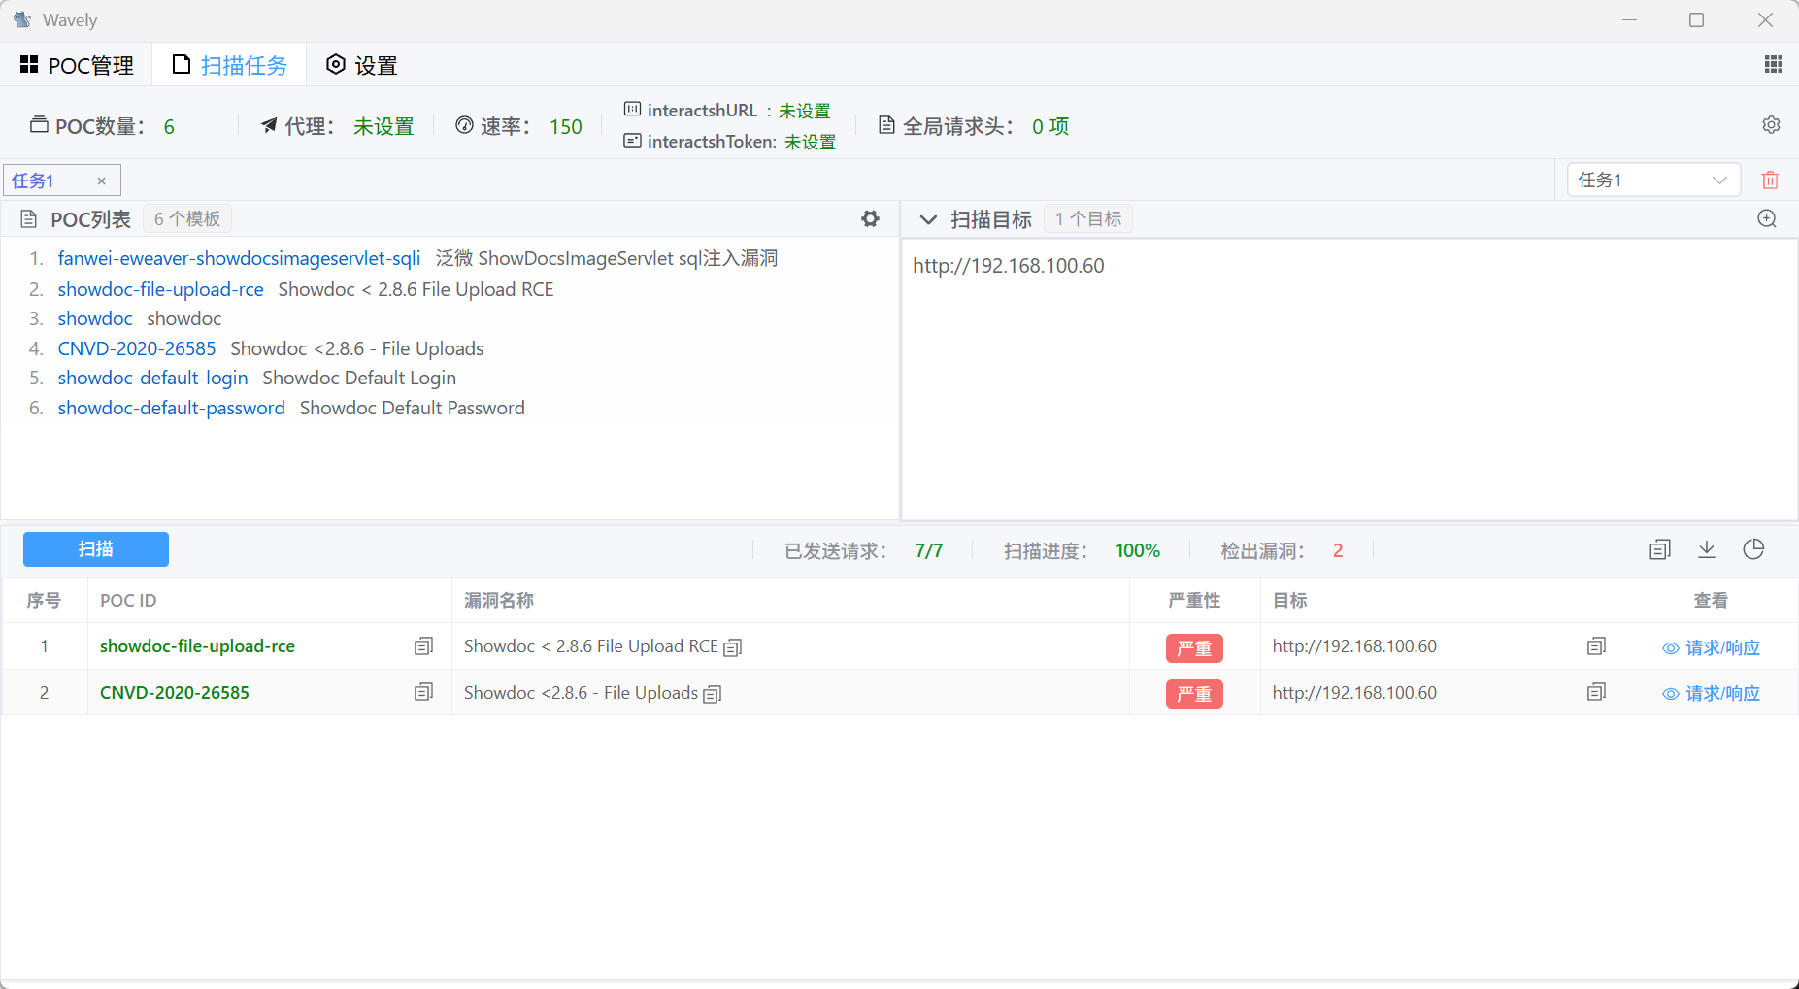The height and width of the screenshot is (989, 1799).
Task: Copy vulnerability name Showdoc < 2.8.6 File Upload RCE
Action: point(733,647)
